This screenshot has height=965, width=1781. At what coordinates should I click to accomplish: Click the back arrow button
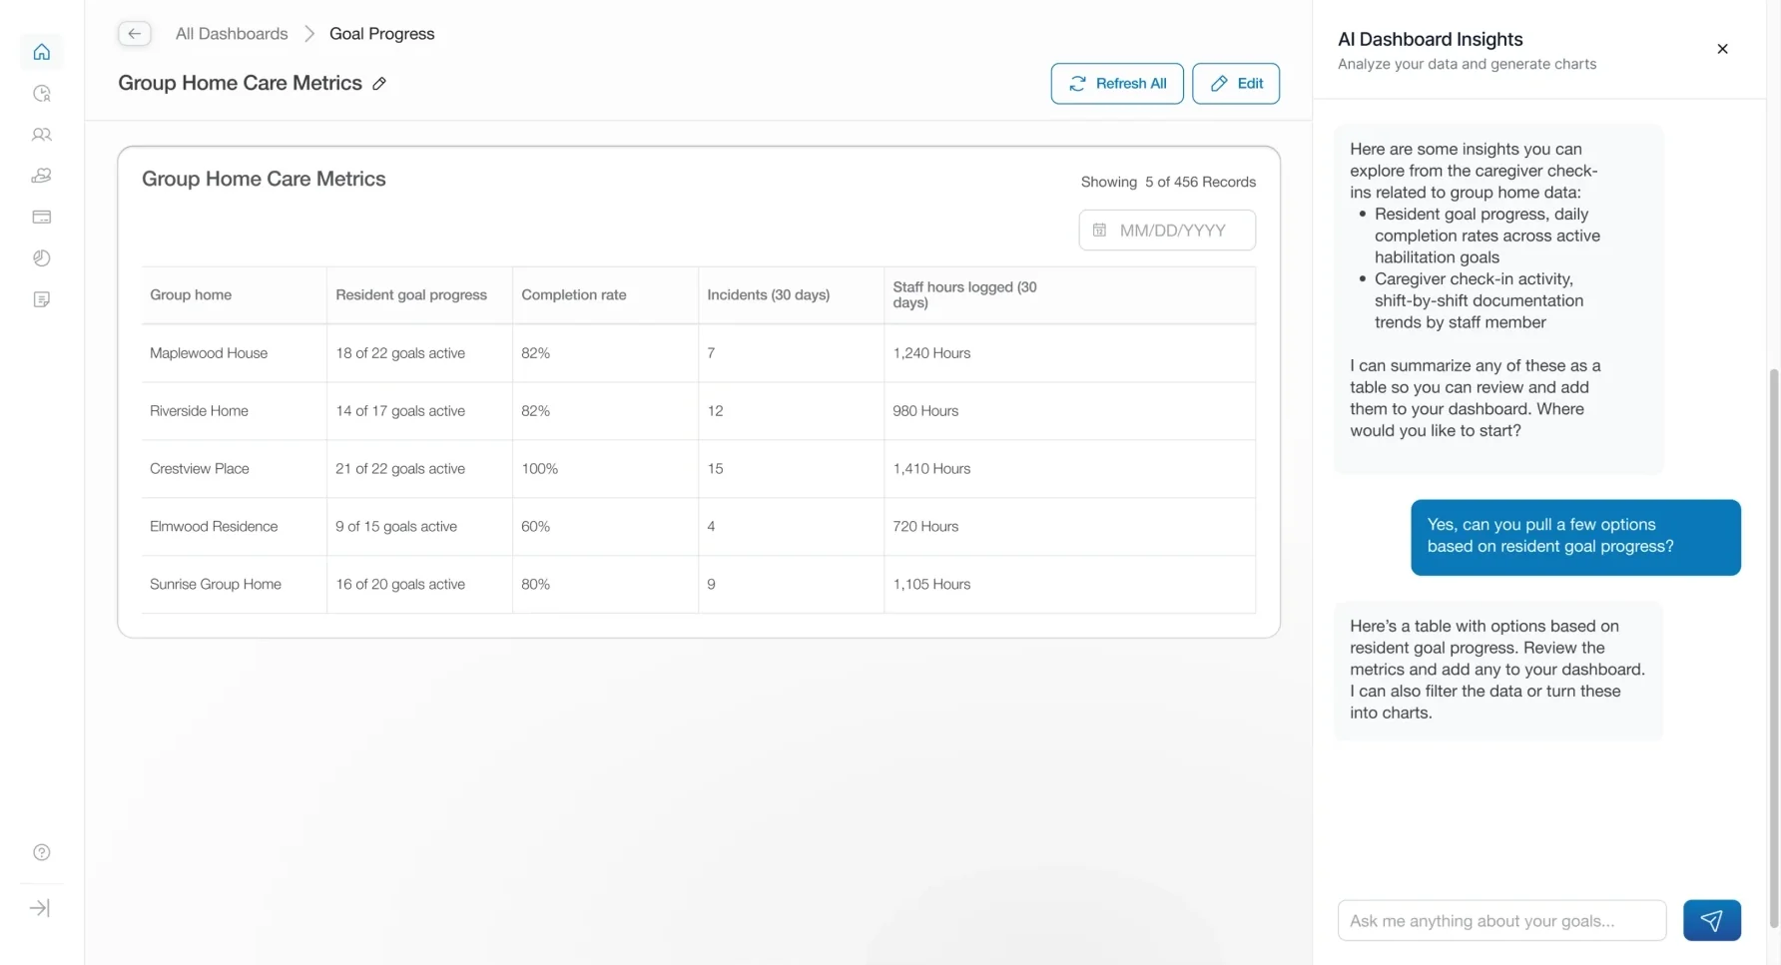click(x=134, y=33)
